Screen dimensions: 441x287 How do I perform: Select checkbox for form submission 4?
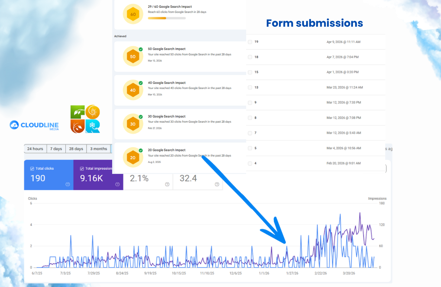click(x=250, y=164)
